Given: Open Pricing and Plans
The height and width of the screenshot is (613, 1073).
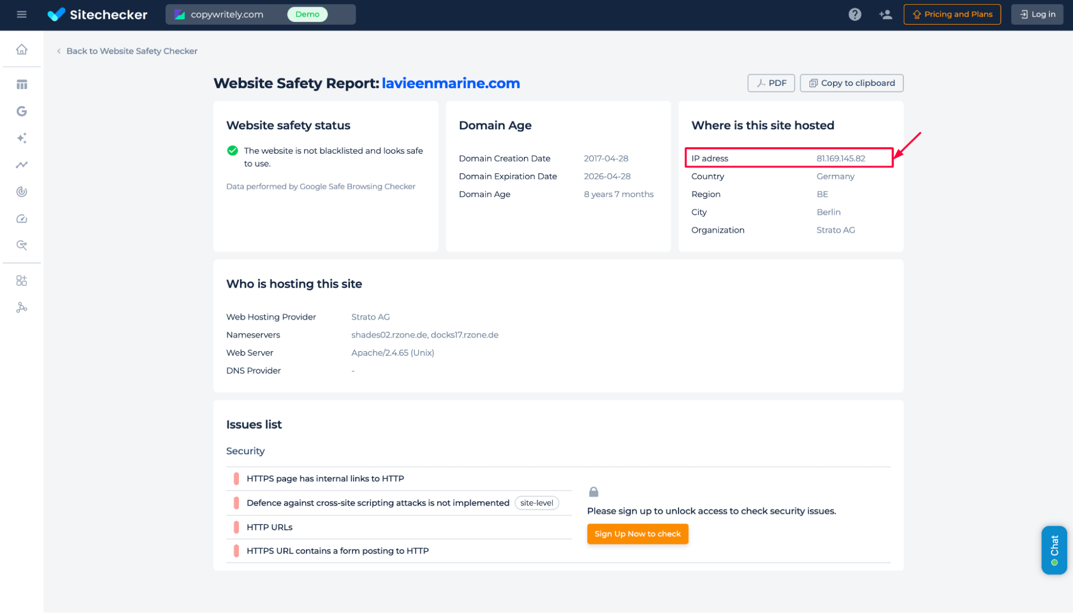Looking at the screenshot, I should [952, 14].
